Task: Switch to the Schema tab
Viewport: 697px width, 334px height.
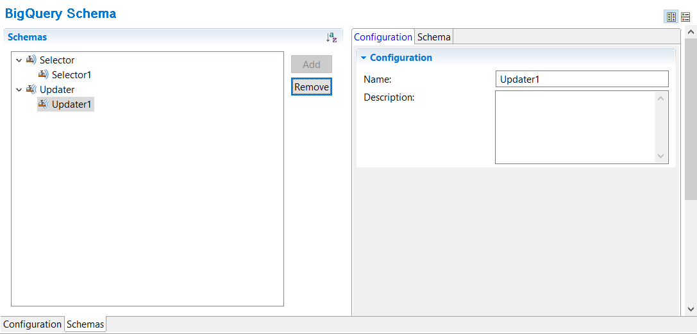Action: 434,37
